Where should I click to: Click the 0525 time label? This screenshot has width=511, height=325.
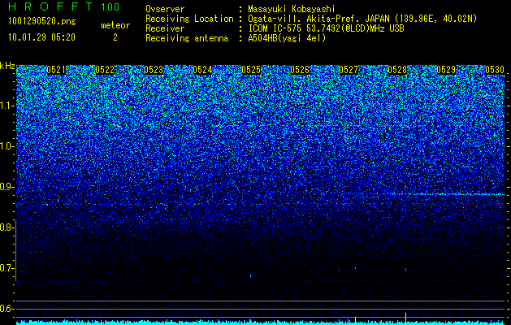pyautogui.click(x=251, y=70)
